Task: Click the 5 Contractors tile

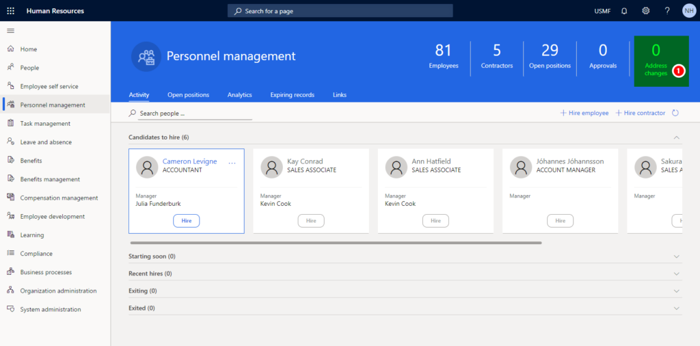Action: click(x=497, y=56)
